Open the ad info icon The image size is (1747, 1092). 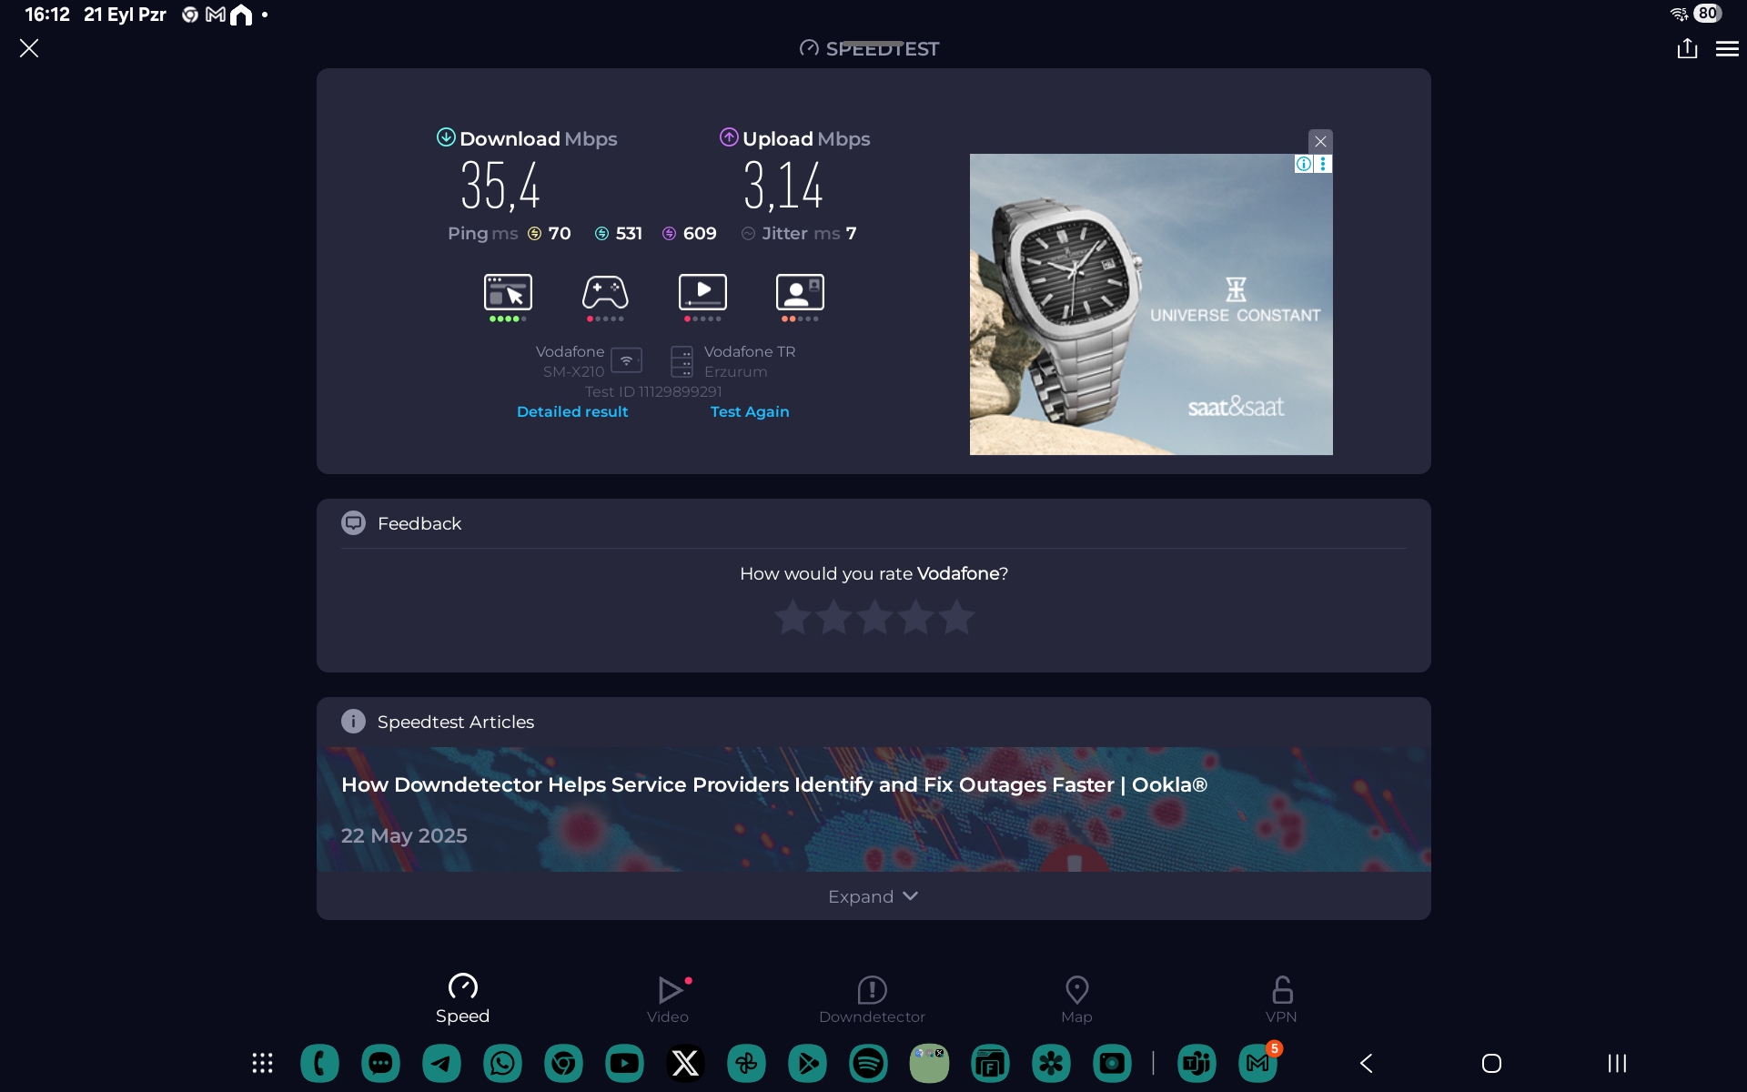(x=1304, y=164)
